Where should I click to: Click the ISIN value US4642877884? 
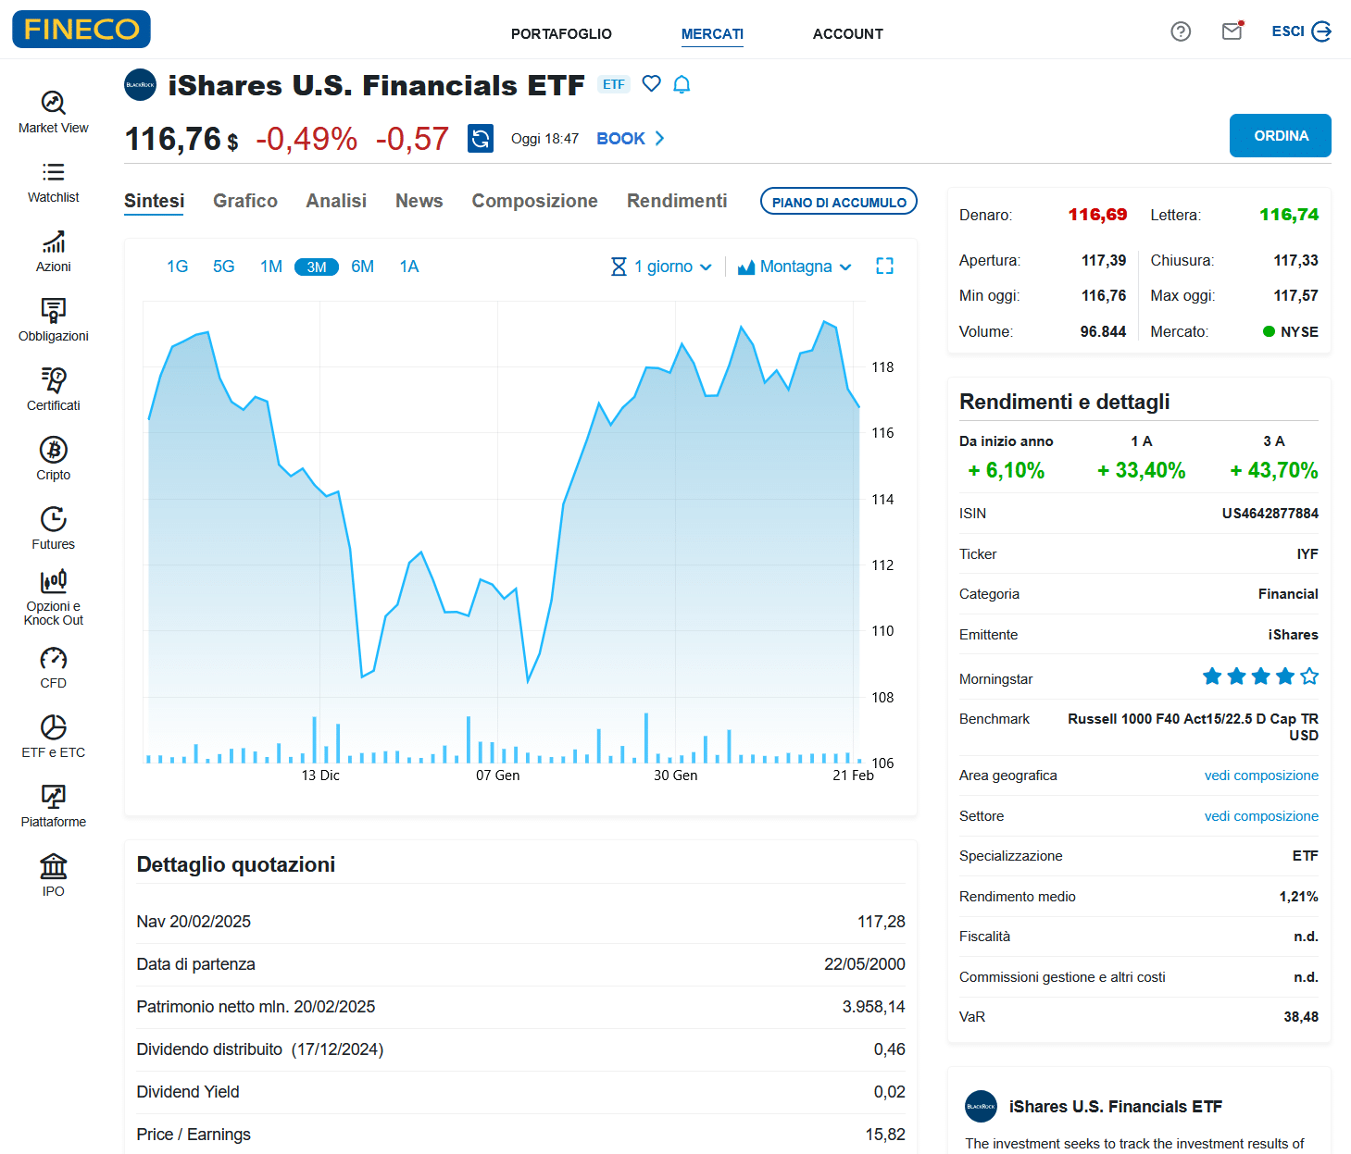click(1270, 514)
